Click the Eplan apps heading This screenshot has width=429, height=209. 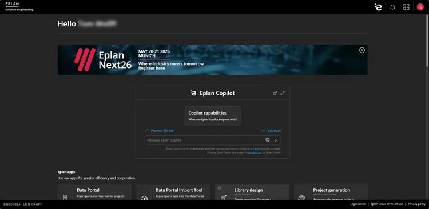66,172
